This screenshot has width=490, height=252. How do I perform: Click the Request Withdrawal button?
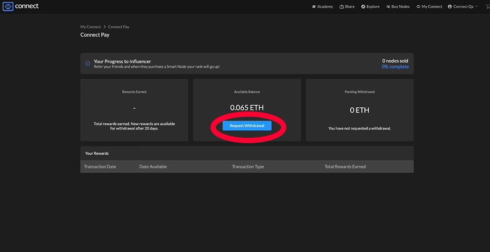click(247, 126)
